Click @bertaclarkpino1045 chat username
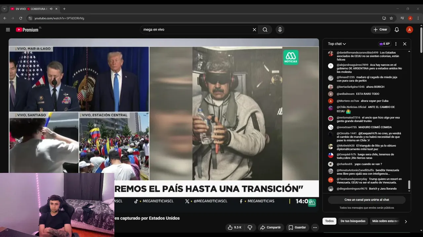The image size is (423, 237). coord(351,87)
